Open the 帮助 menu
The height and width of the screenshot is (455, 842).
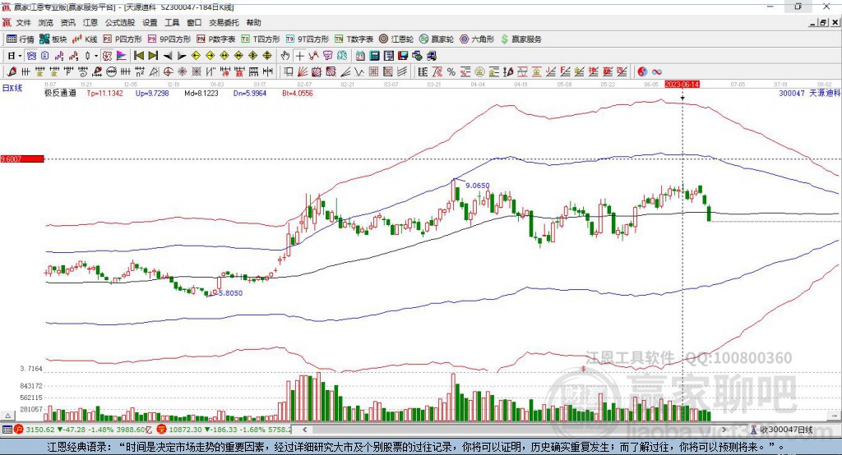pos(253,22)
